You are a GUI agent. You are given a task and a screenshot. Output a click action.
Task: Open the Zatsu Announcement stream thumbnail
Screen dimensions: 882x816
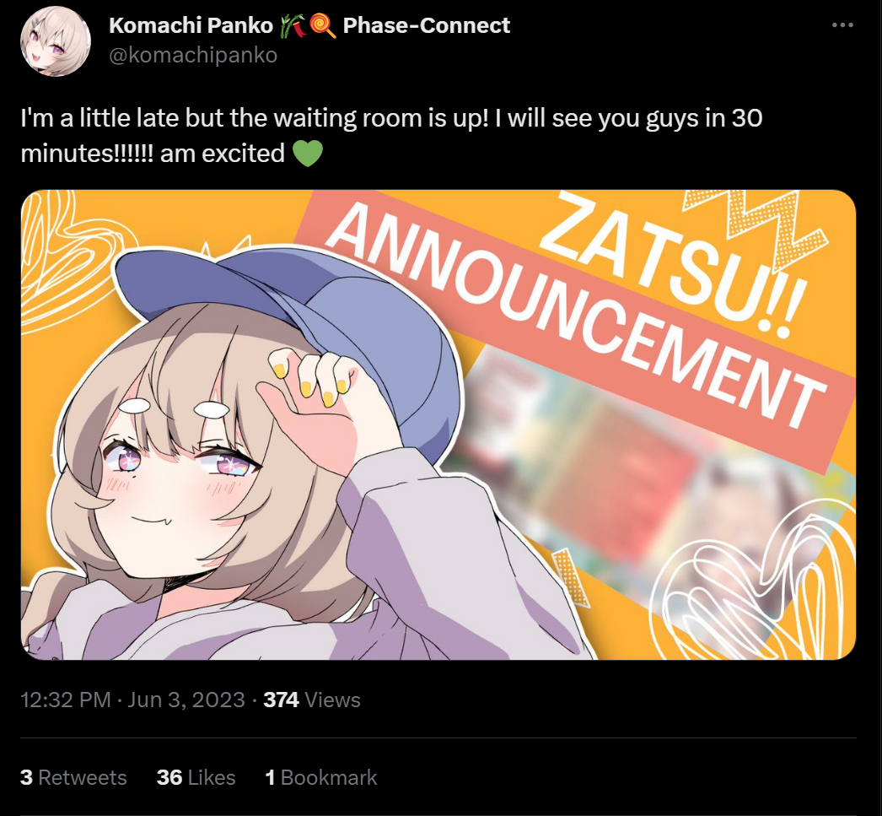pos(438,424)
